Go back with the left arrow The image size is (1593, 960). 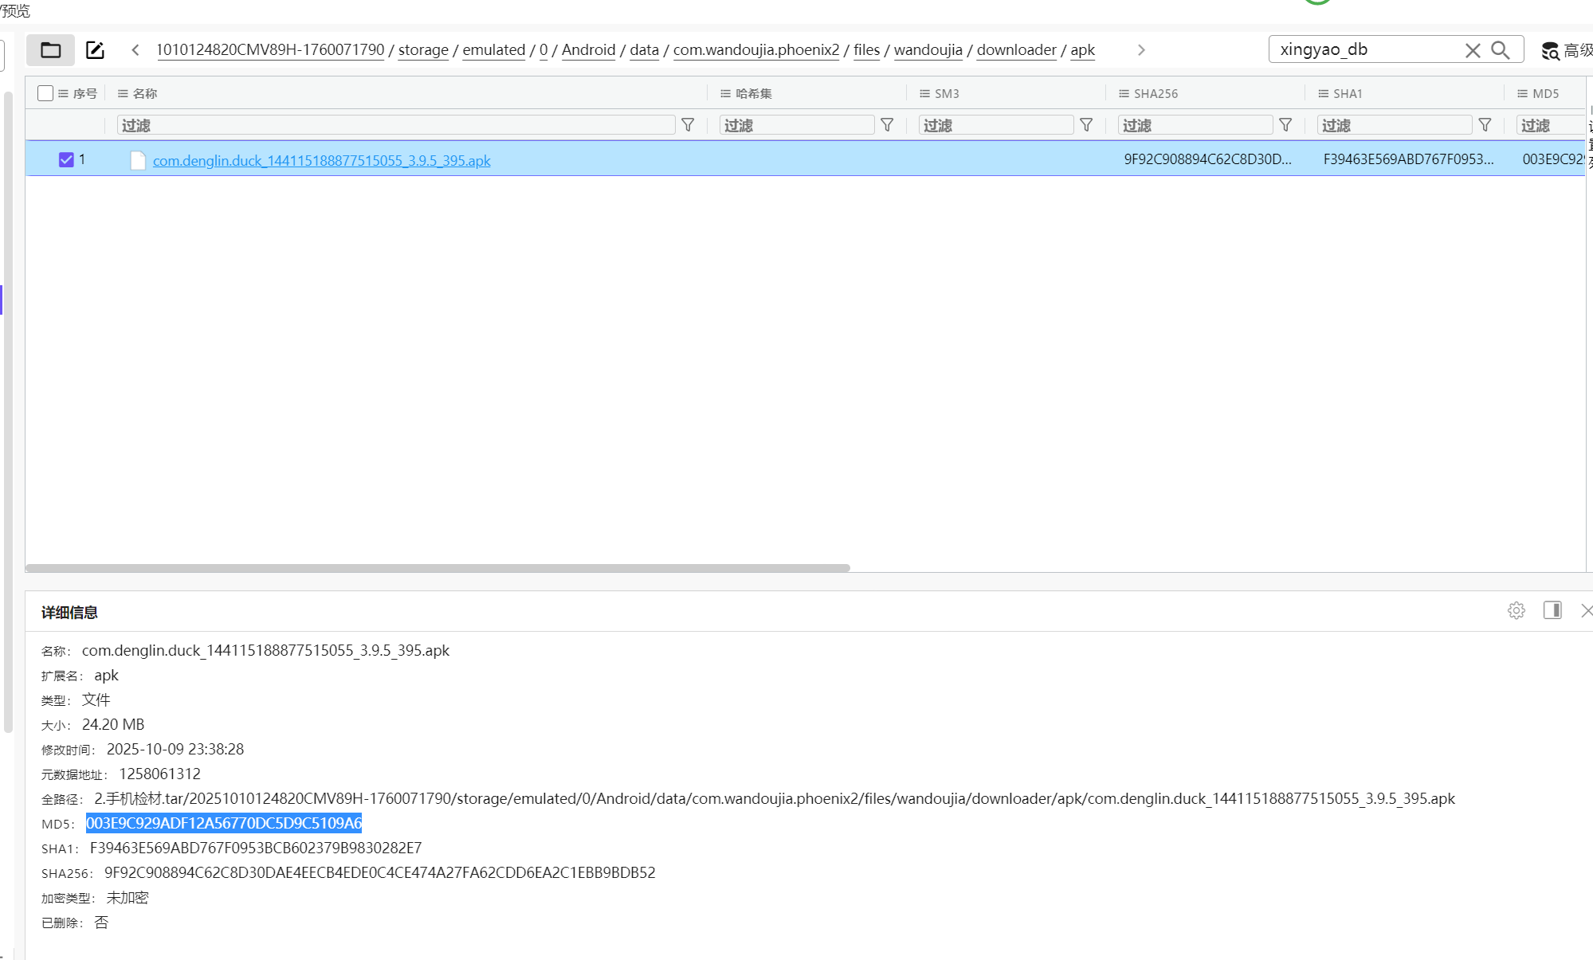point(135,50)
